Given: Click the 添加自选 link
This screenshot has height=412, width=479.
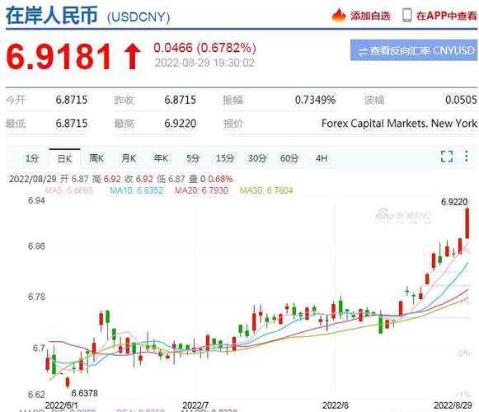Looking at the screenshot, I should coord(370,16).
